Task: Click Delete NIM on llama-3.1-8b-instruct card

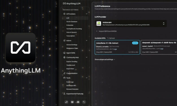Action: pyautogui.click(x=108, y=52)
